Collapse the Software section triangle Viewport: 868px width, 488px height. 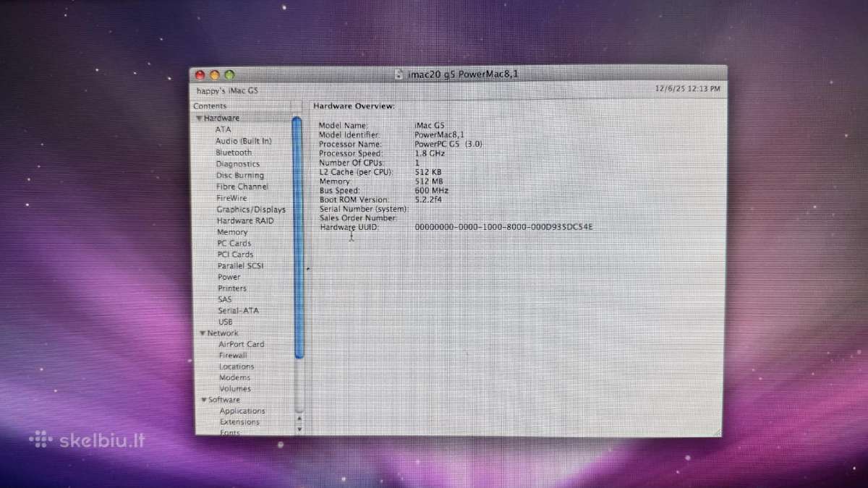tap(204, 400)
